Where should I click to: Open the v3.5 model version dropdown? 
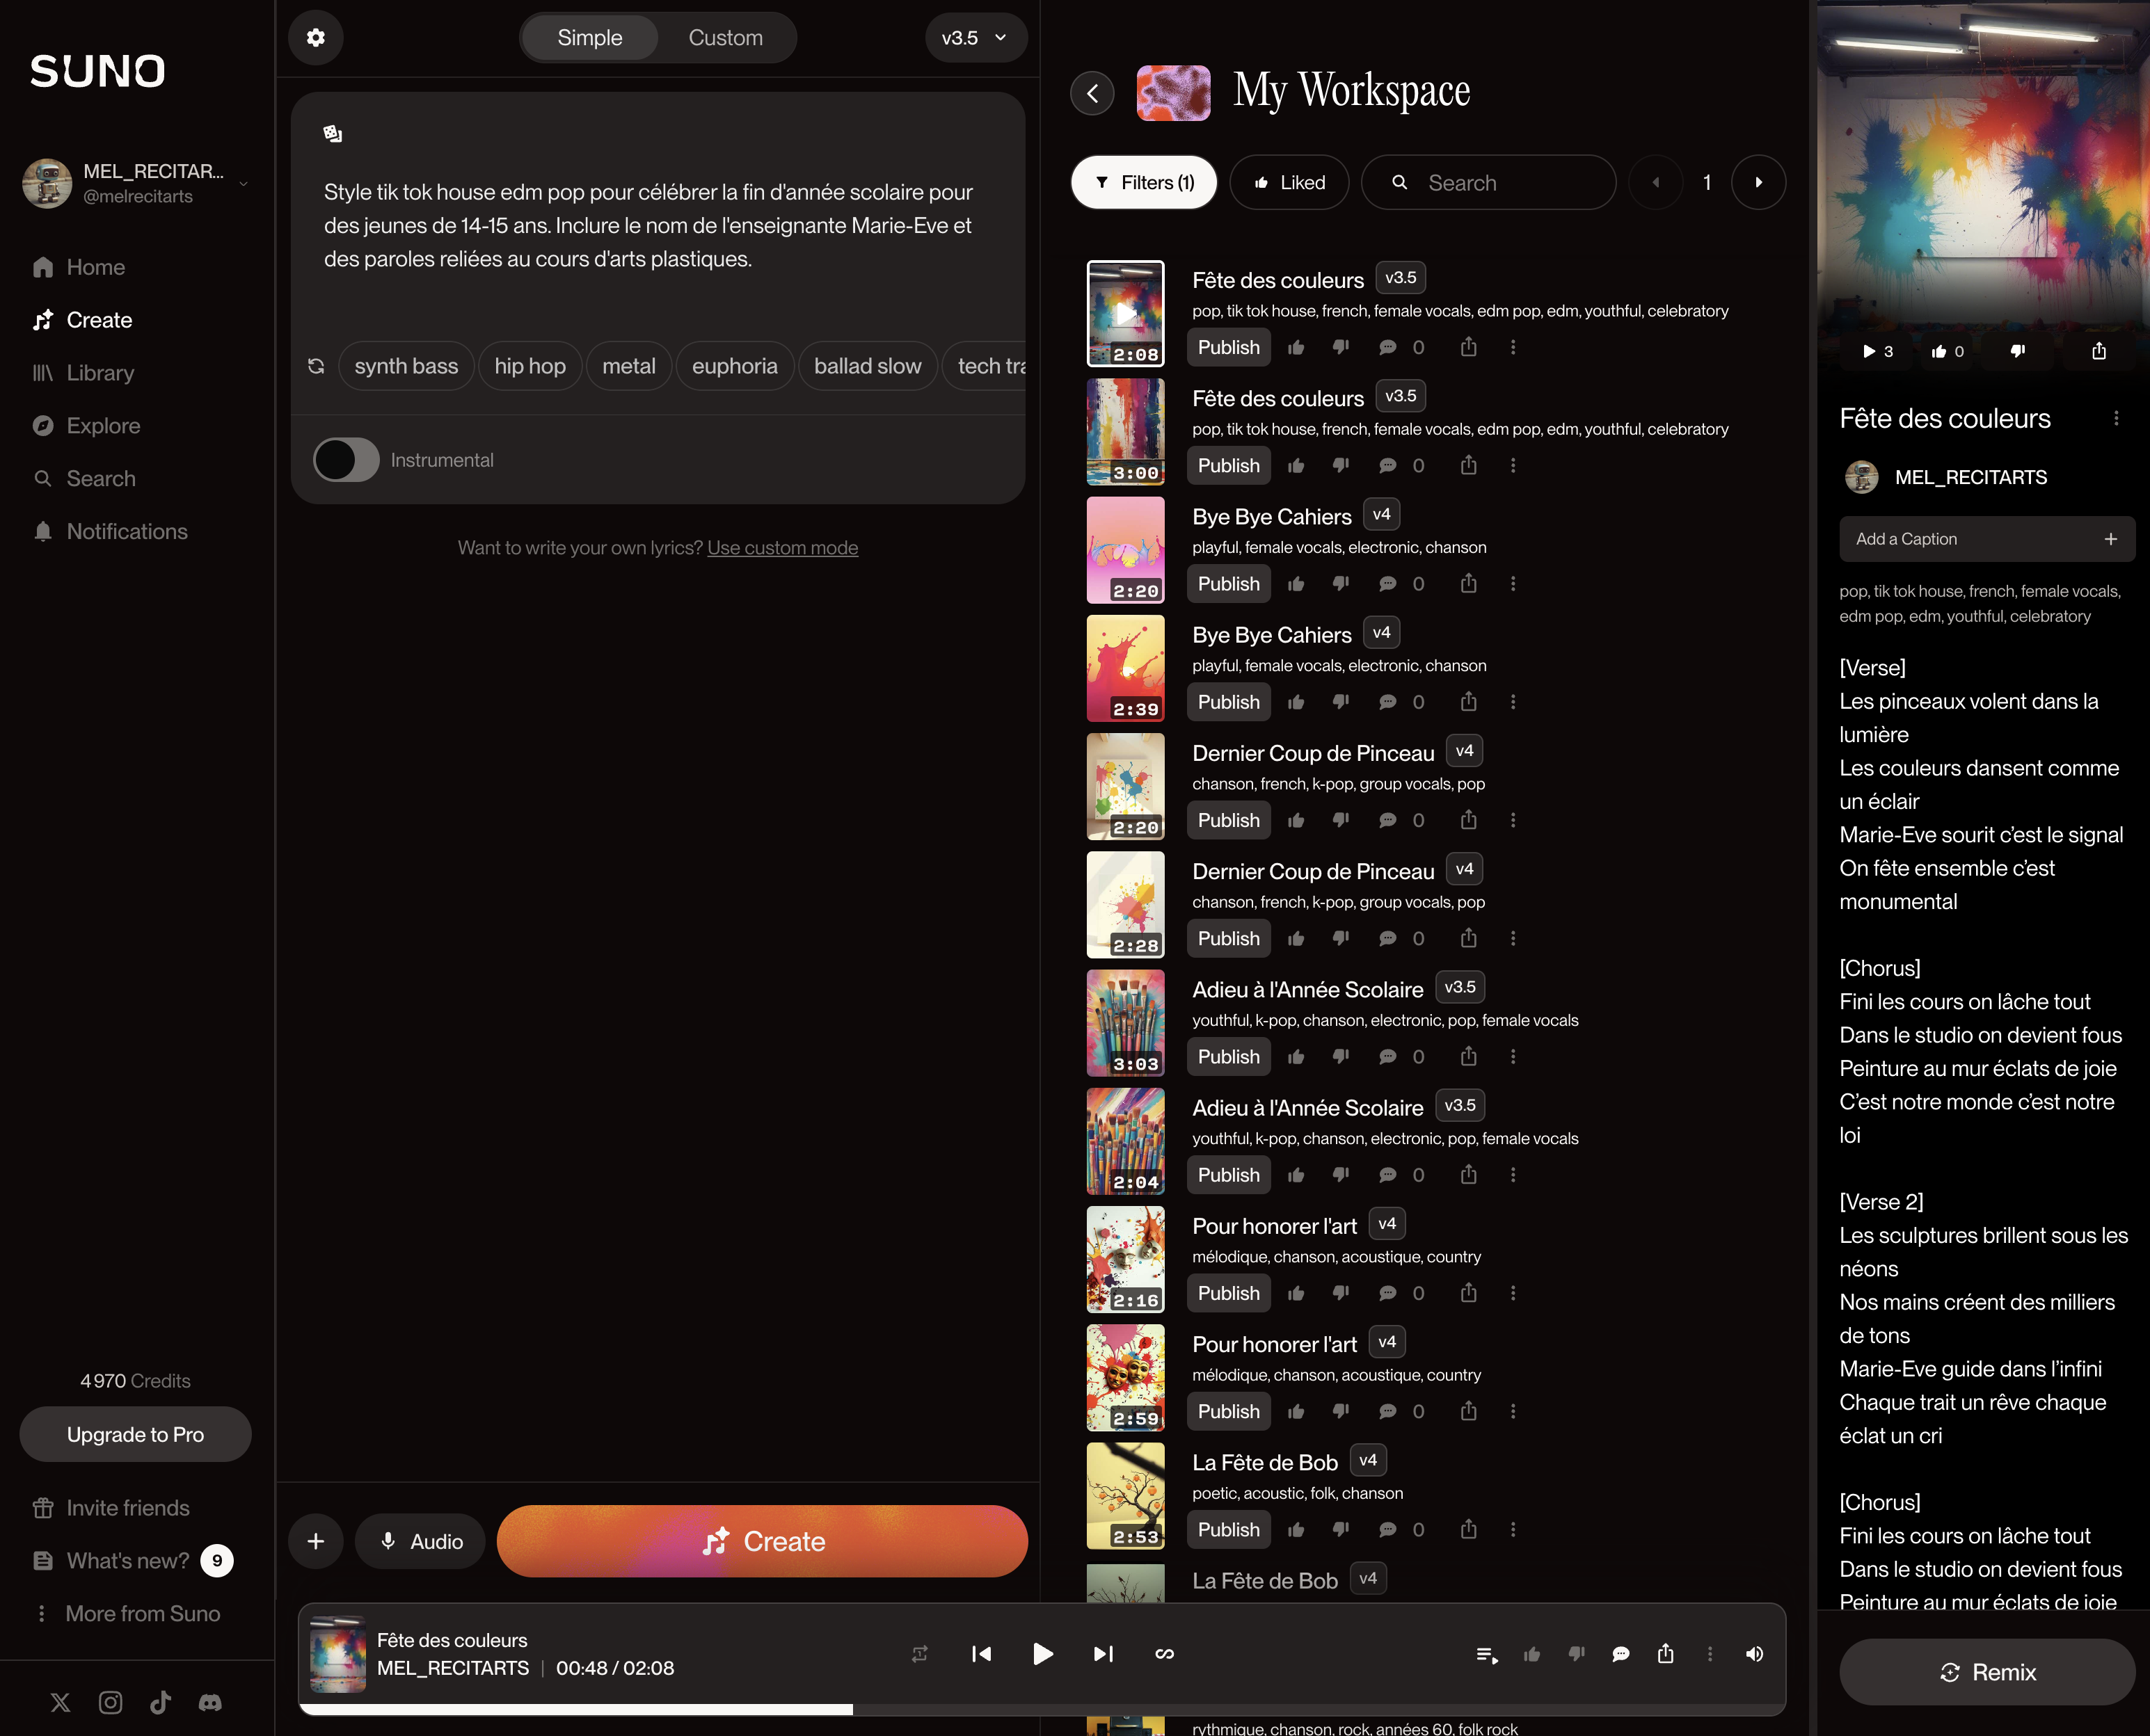click(x=976, y=38)
